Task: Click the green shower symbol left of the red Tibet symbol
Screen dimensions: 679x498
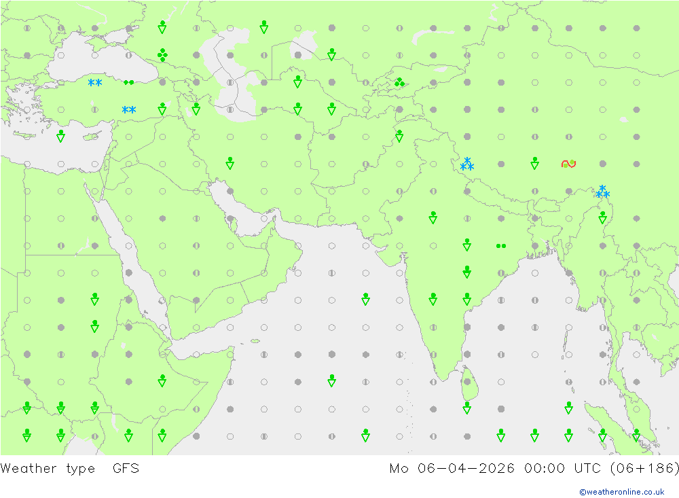Action: [x=535, y=164]
